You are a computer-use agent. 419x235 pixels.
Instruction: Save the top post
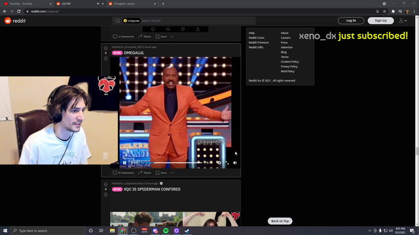(x=161, y=37)
